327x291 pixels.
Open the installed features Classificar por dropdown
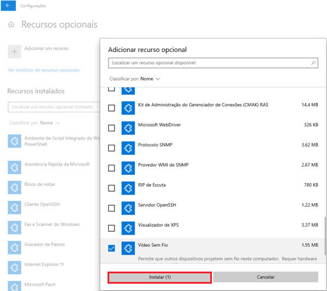(35, 123)
